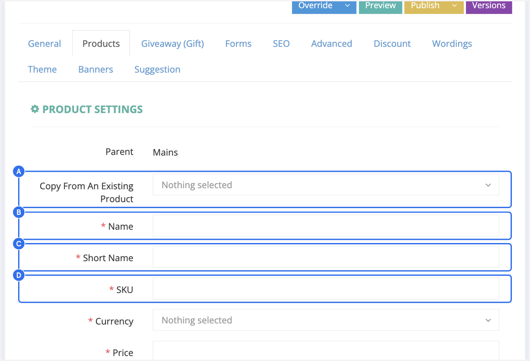The image size is (530, 361).
Task: Open the Publish dropdown arrow
Action: [x=454, y=6]
